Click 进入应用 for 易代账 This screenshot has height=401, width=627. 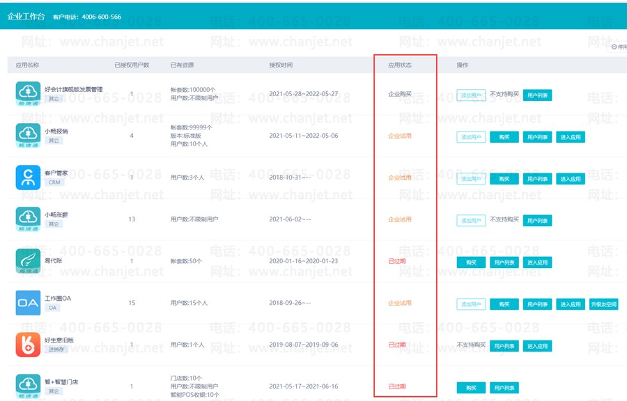(x=537, y=262)
